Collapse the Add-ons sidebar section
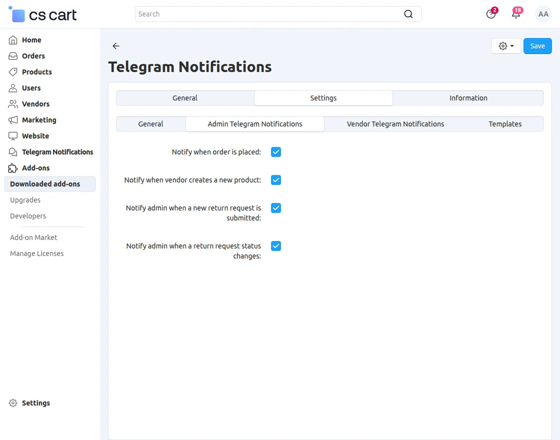 35,168
